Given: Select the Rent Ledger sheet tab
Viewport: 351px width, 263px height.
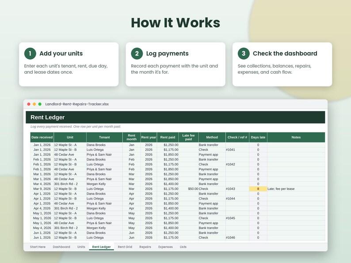Looking at the screenshot, I should [x=101, y=247].
